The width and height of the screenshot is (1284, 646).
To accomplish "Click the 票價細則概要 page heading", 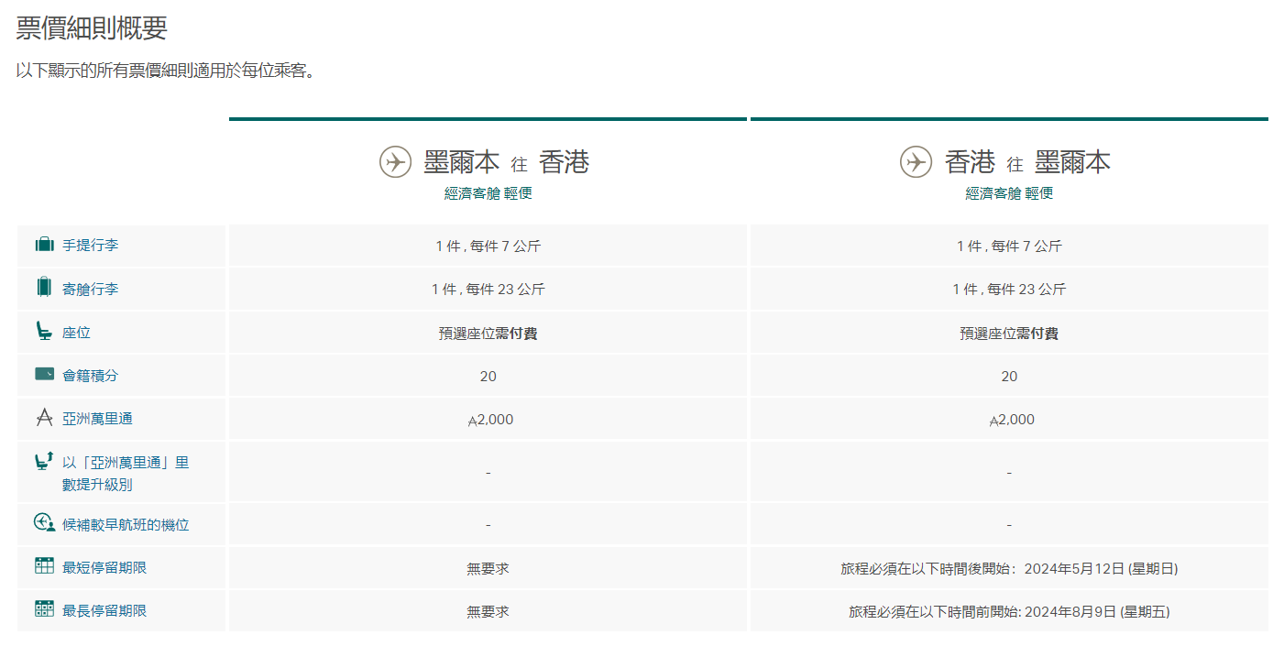I will tap(92, 28).
